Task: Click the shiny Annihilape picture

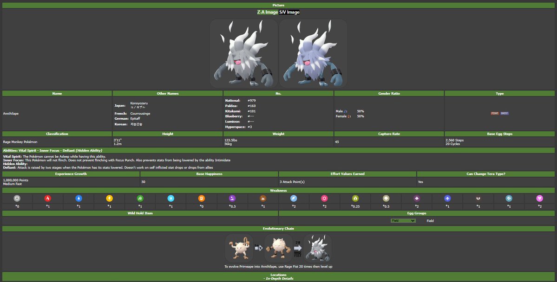Action: point(313,53)
